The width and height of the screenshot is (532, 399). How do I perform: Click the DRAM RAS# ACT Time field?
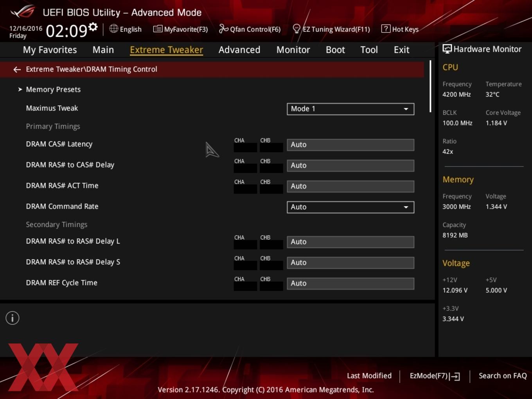click(x=350, y=186)
